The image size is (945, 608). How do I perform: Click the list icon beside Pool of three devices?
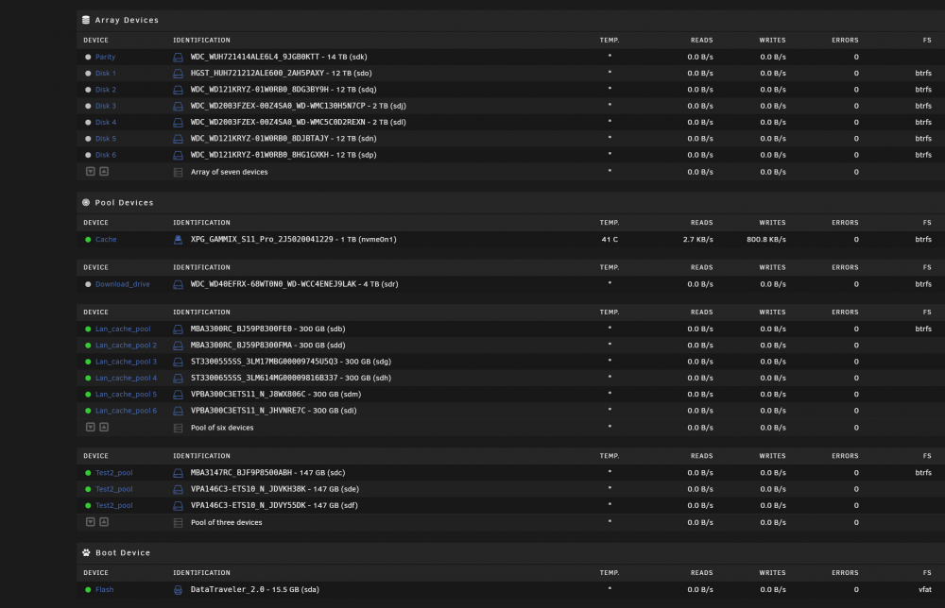178,522
